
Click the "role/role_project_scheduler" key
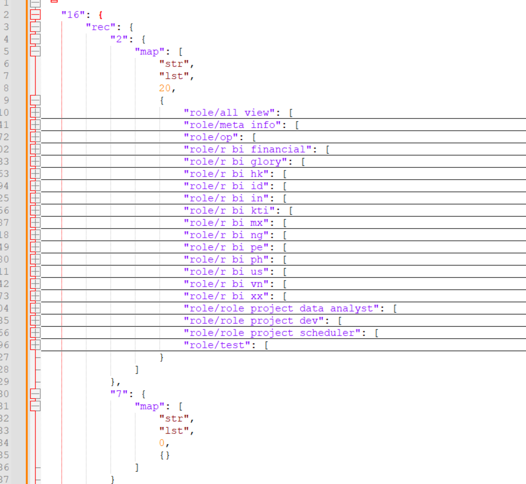tap(272, 333)
